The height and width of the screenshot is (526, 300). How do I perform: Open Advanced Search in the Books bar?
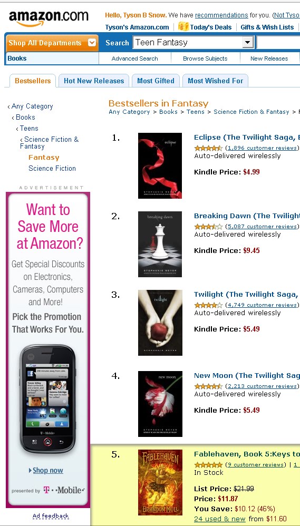(x=134, y=59)
